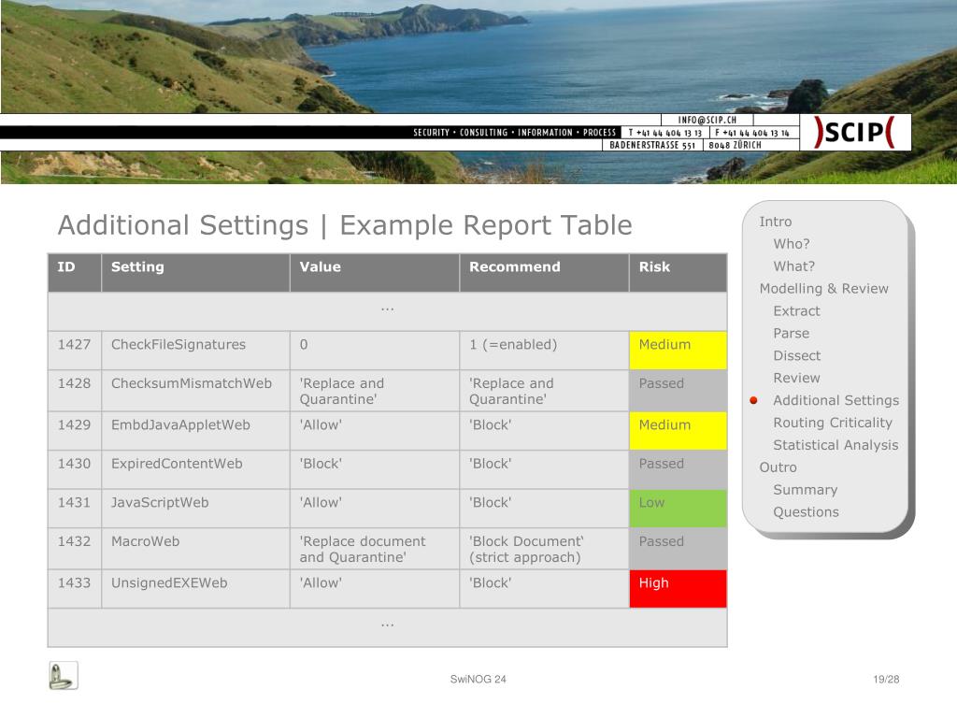The width and height of the screenshot is (957, 718).
Task: Navigate to Statistical Analysis
Action: click(835, 445)
